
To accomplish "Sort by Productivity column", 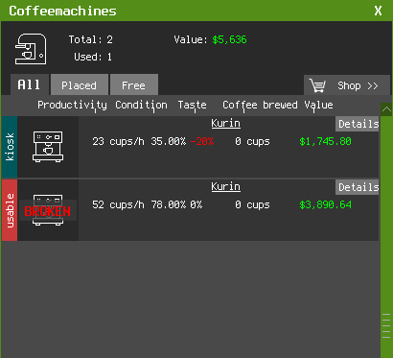I will click(72, 105).
